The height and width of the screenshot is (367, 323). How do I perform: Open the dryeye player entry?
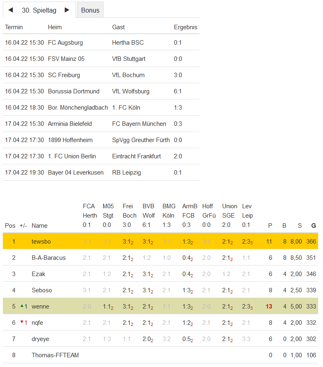coord(41,339)
